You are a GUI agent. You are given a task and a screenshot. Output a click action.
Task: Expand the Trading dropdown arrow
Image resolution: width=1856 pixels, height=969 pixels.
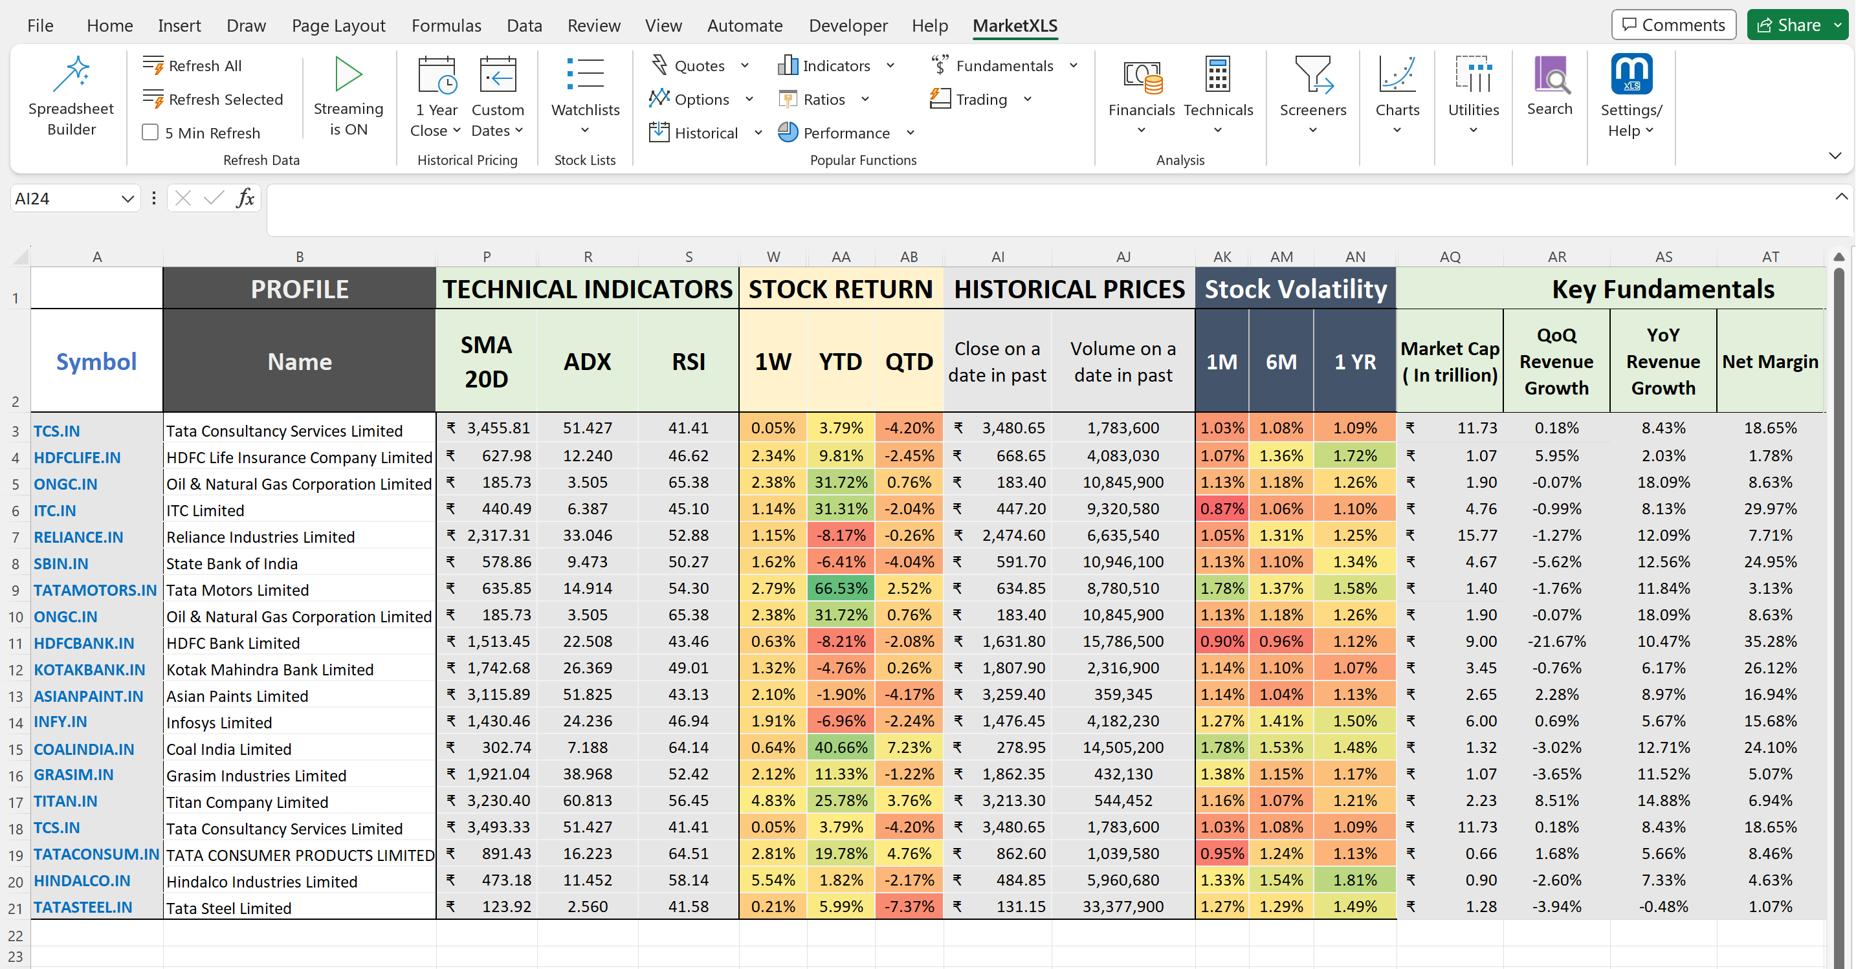1028,99
